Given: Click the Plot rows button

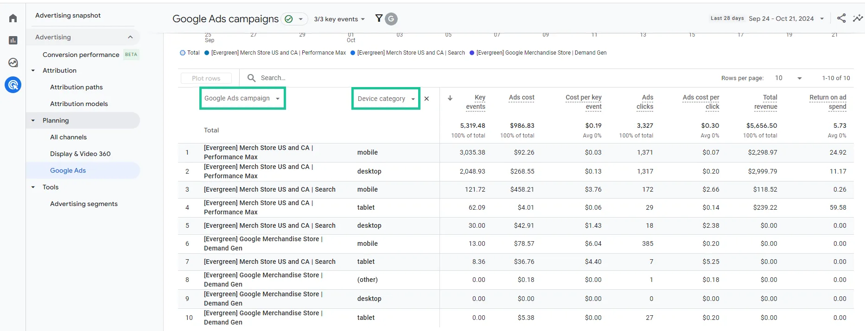Looking at the screenshot, I should click(206, 78).
